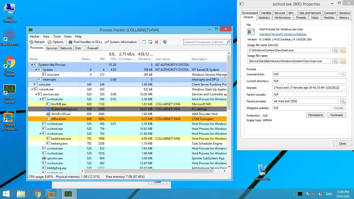Open the Tools menu
This screenshot has height=199, width=354.
point(57,37)
